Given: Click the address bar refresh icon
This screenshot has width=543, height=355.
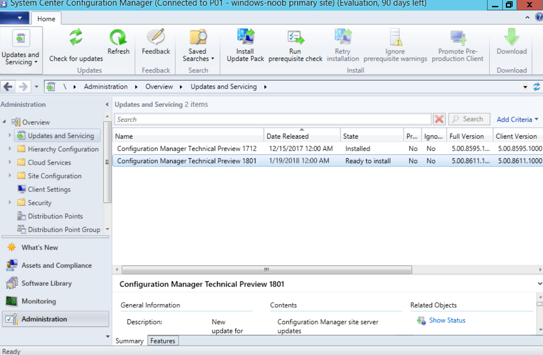Looking at the screenshot, I should coord(537,87).
